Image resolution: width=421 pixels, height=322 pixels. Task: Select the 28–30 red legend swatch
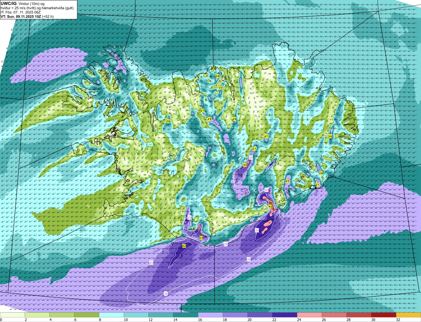point(359,315)
